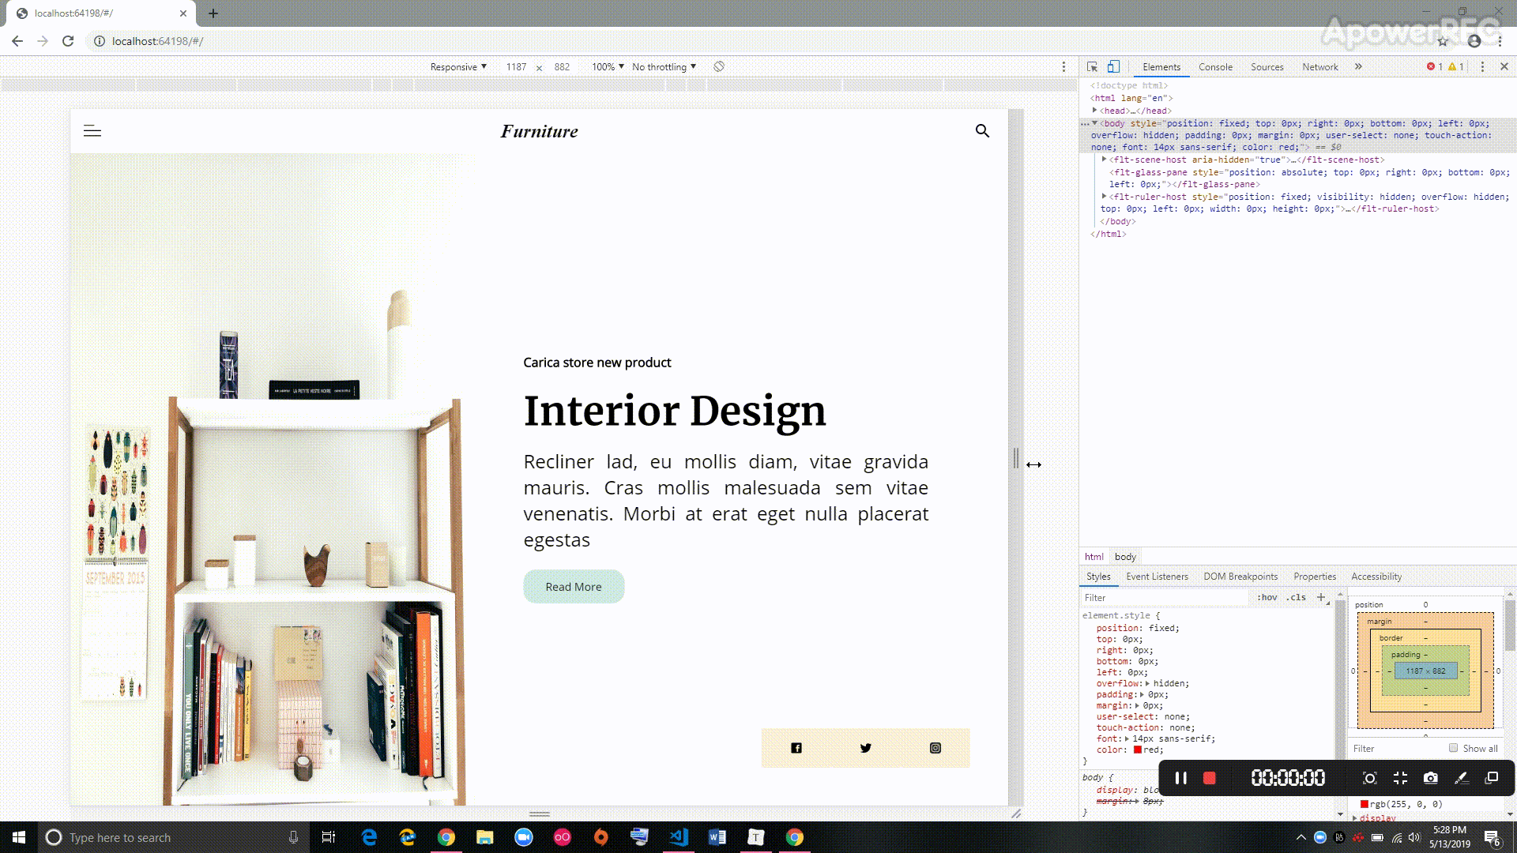Toggle the :hov element state button
The image size is (1517, 853).
point(1267,597)
